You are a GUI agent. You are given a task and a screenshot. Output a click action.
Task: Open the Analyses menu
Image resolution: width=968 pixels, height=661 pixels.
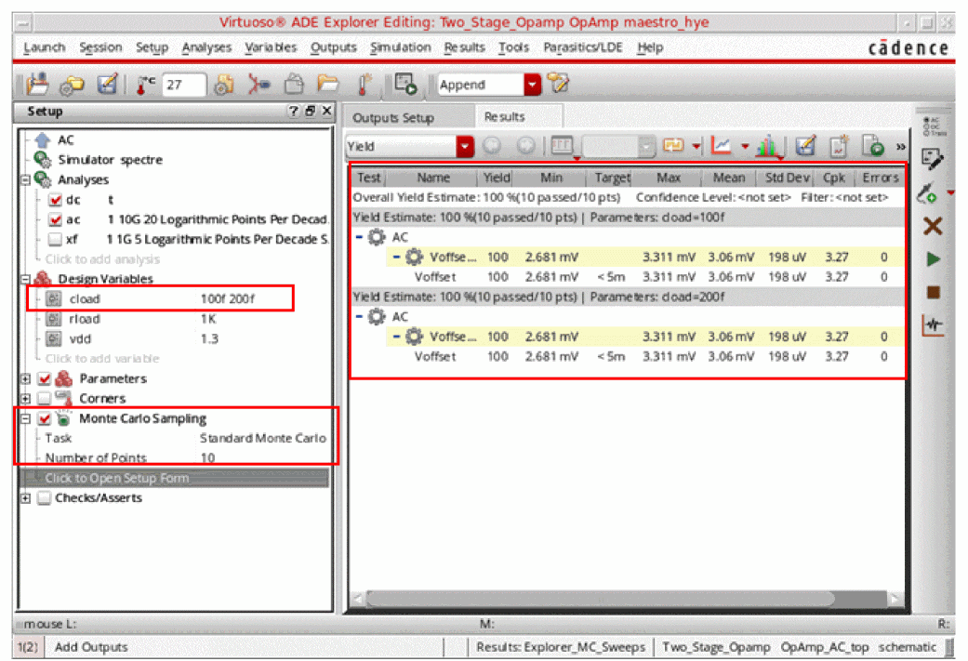coord(206,47)
